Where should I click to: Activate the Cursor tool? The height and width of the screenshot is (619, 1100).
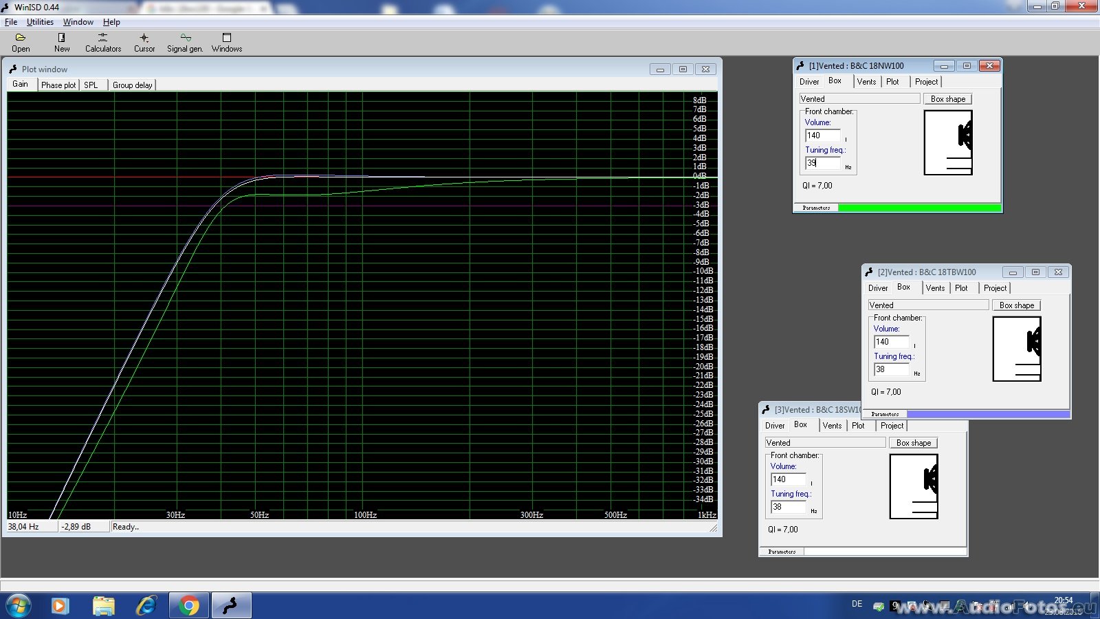144,43
